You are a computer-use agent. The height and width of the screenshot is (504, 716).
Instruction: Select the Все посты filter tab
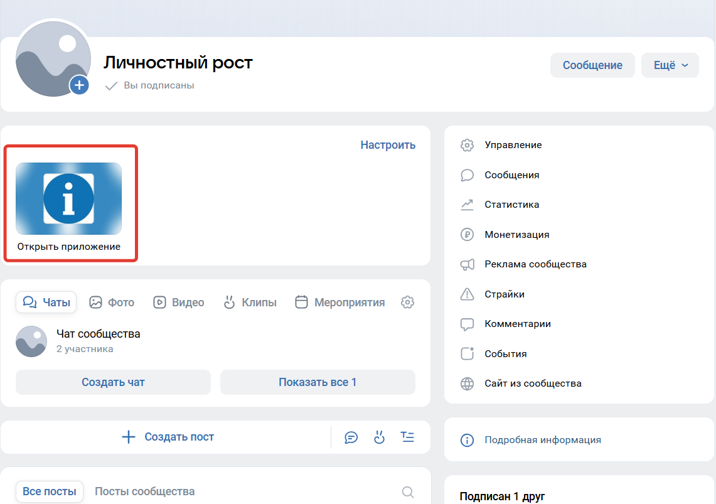tap(49, 491)
